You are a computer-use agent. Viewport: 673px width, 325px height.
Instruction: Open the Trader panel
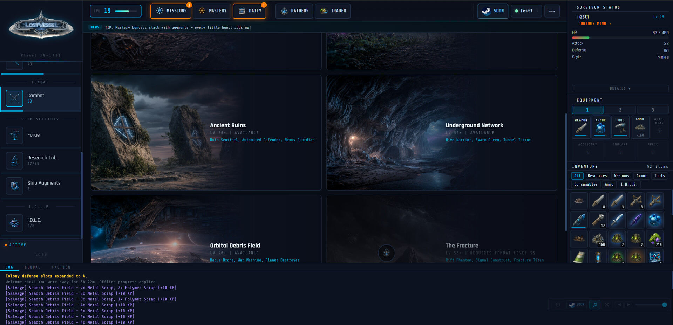click(x=333, y=11)
